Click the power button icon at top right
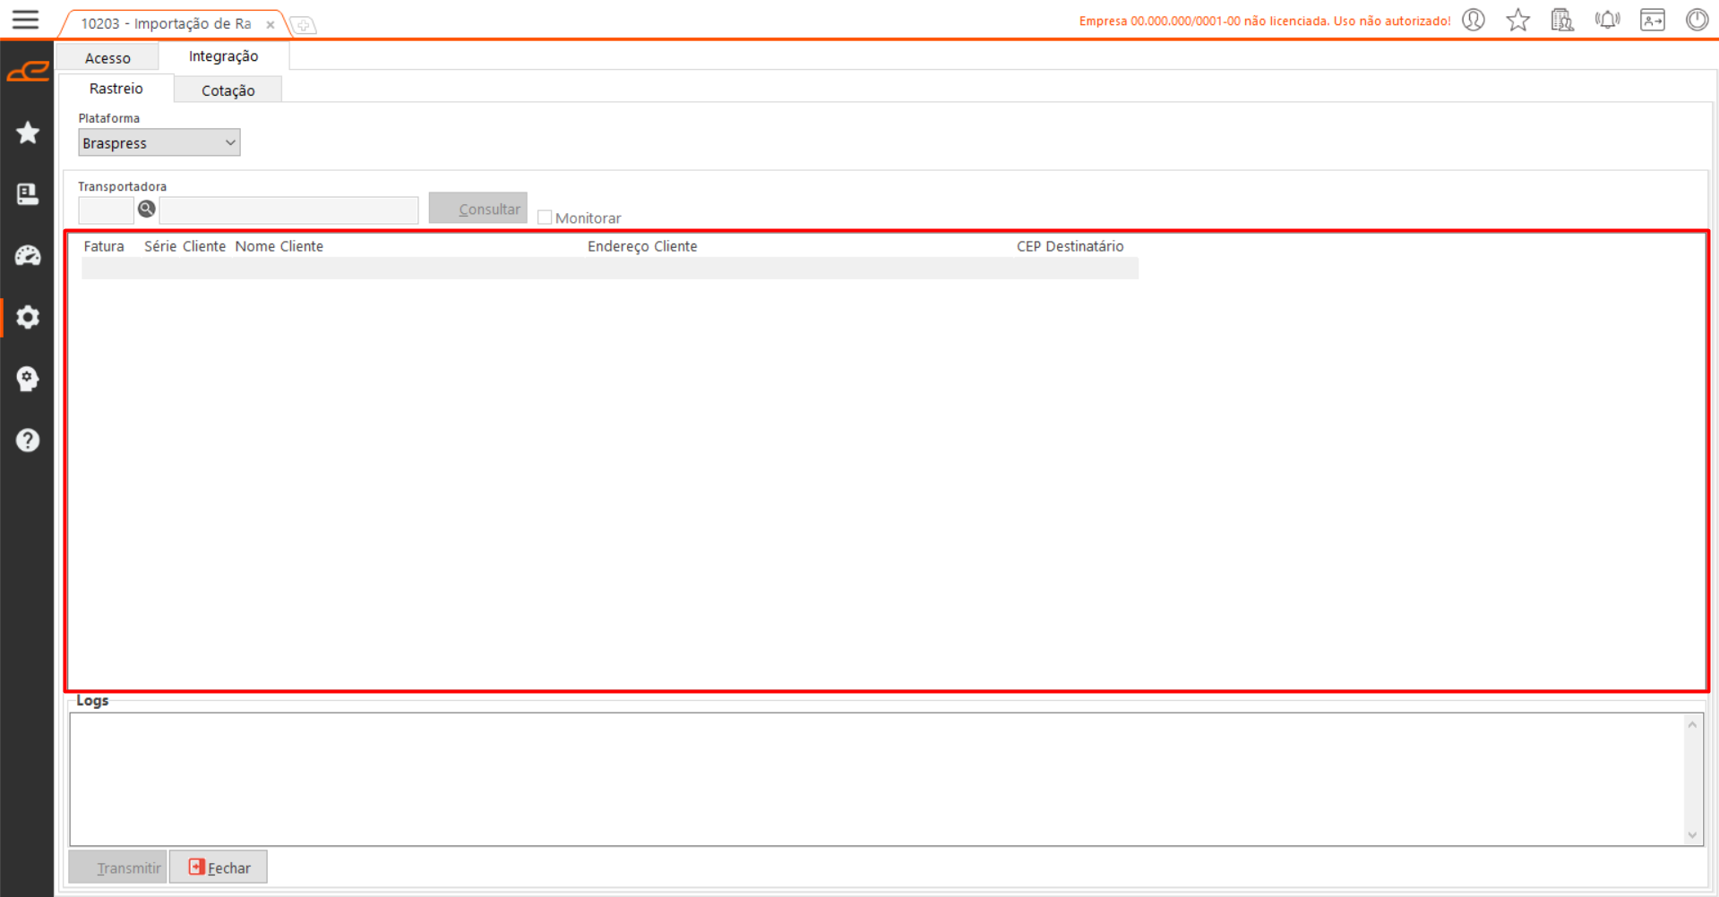 click(x=1697, y=21)
